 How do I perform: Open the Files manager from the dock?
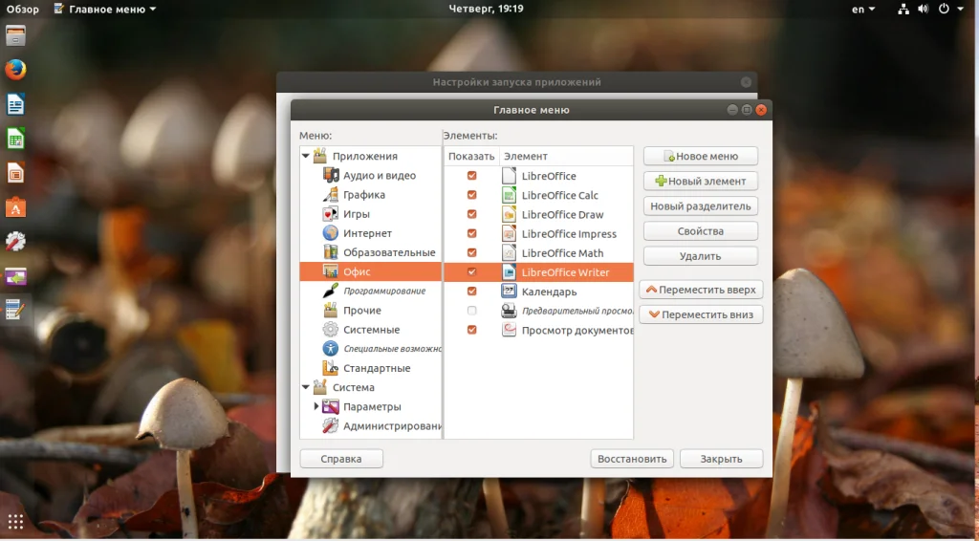click(x=15, y=35)
